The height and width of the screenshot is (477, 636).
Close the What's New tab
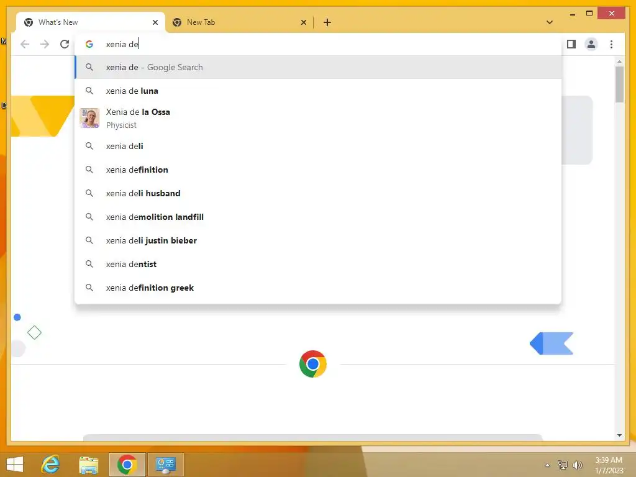click(x=155, y=22)
